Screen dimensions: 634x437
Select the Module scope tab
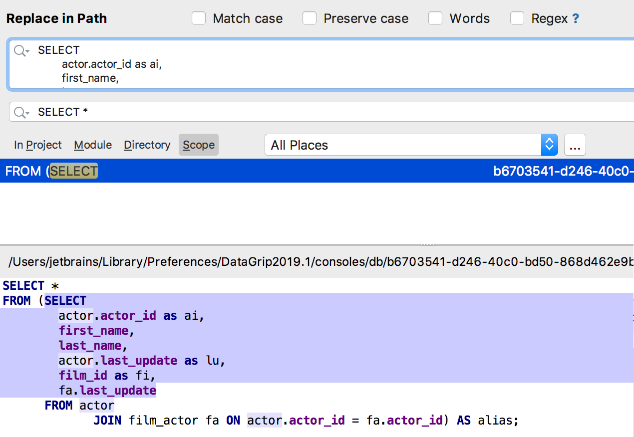(93, 145)
